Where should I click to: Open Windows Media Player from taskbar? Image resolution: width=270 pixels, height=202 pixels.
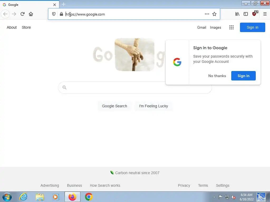55,197
